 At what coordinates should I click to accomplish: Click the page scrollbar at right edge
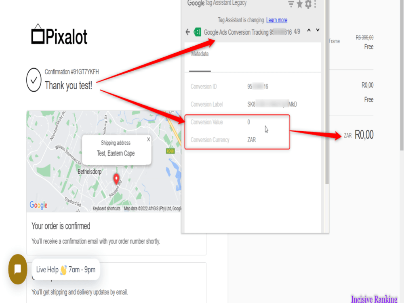tap(402, 75)
